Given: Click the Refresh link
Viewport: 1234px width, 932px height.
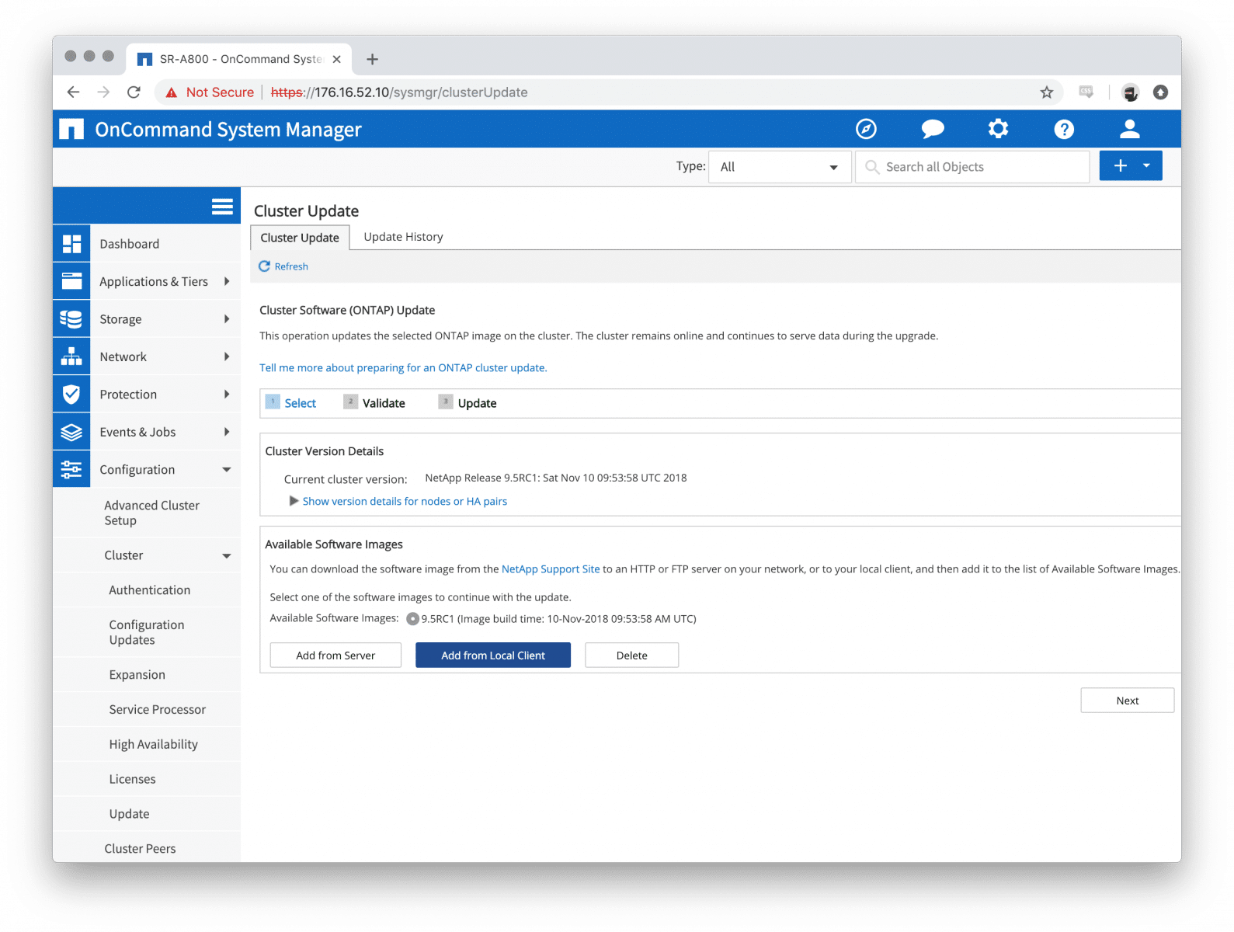Looking at the screenshot, I should coord(283,266).
